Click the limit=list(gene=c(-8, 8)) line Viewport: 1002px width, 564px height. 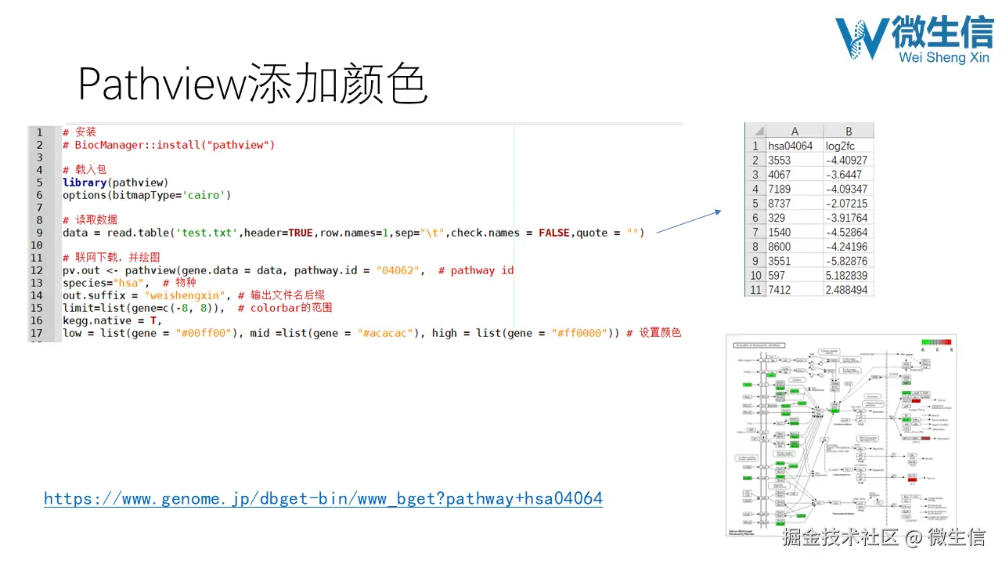[x=197, y=308]
